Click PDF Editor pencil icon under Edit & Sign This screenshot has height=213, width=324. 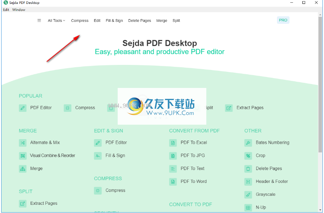pos(98,143)
